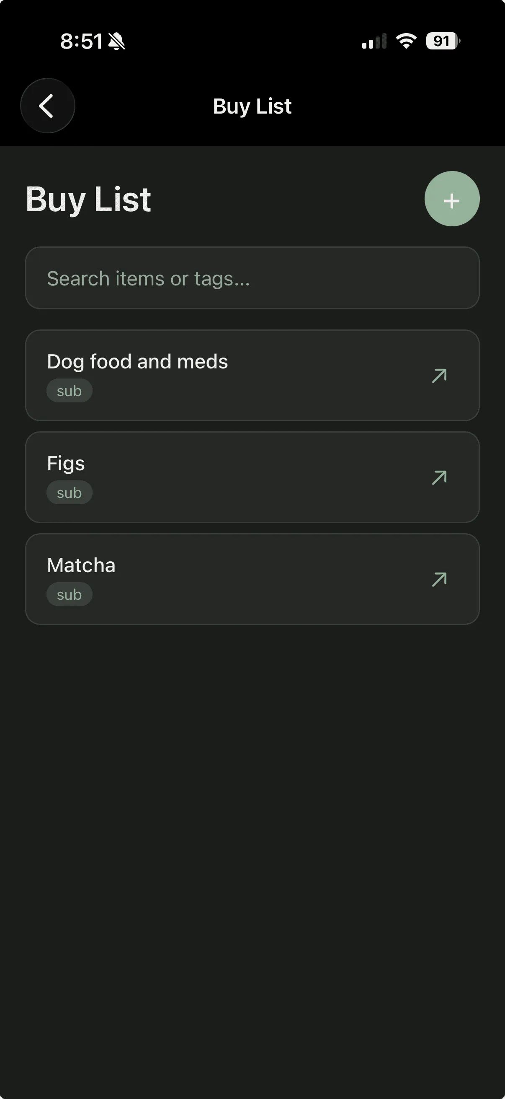This screenshot has height=1099, width=505.
Task: Open arrow link for Dog food and meds
Action: click(x=439, y=376)
